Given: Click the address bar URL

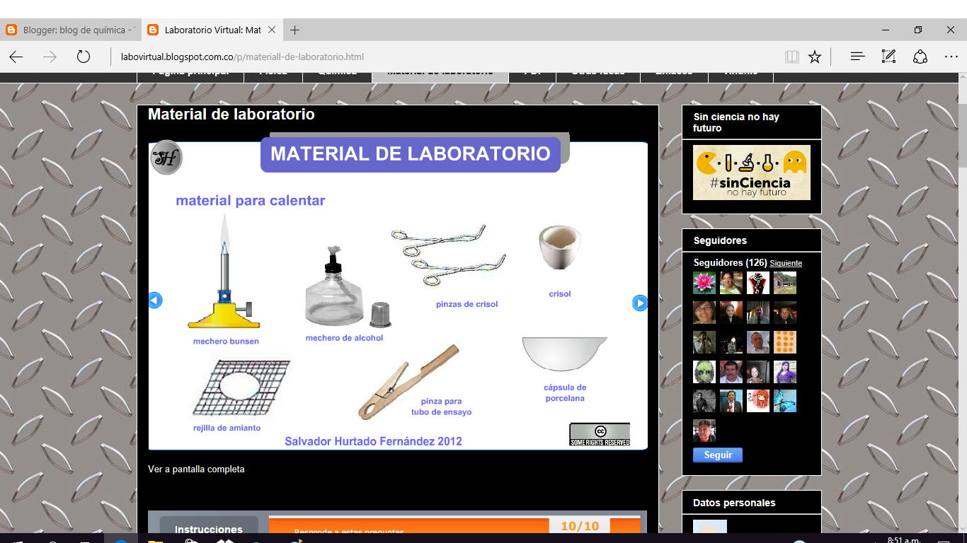Looking at the screenshot, I should click(243, 57).
